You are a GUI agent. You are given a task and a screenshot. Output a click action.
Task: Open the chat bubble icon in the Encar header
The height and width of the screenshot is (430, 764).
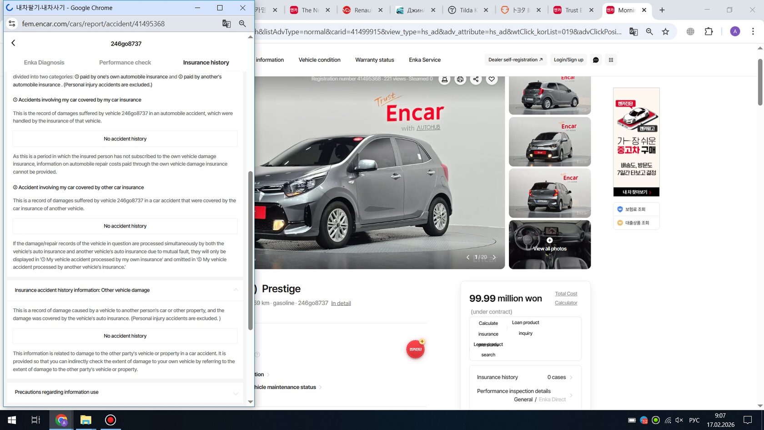click(x=596, y=60)
